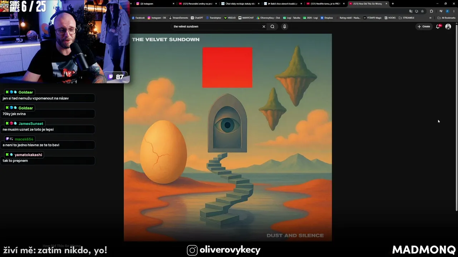
Task: Bookmark this page with the star icon
Action: coord(422,11)
